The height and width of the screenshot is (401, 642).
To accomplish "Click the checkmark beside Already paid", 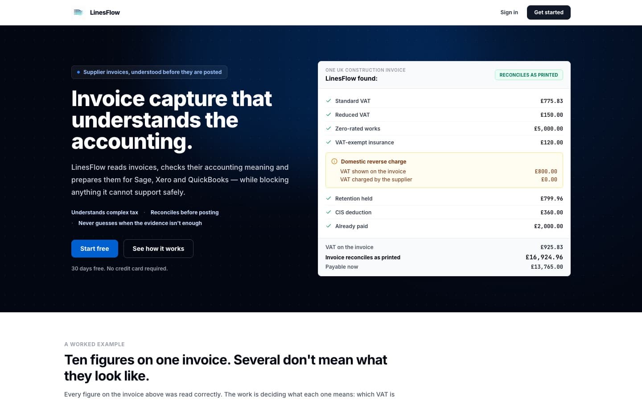I will coord(329,226).
